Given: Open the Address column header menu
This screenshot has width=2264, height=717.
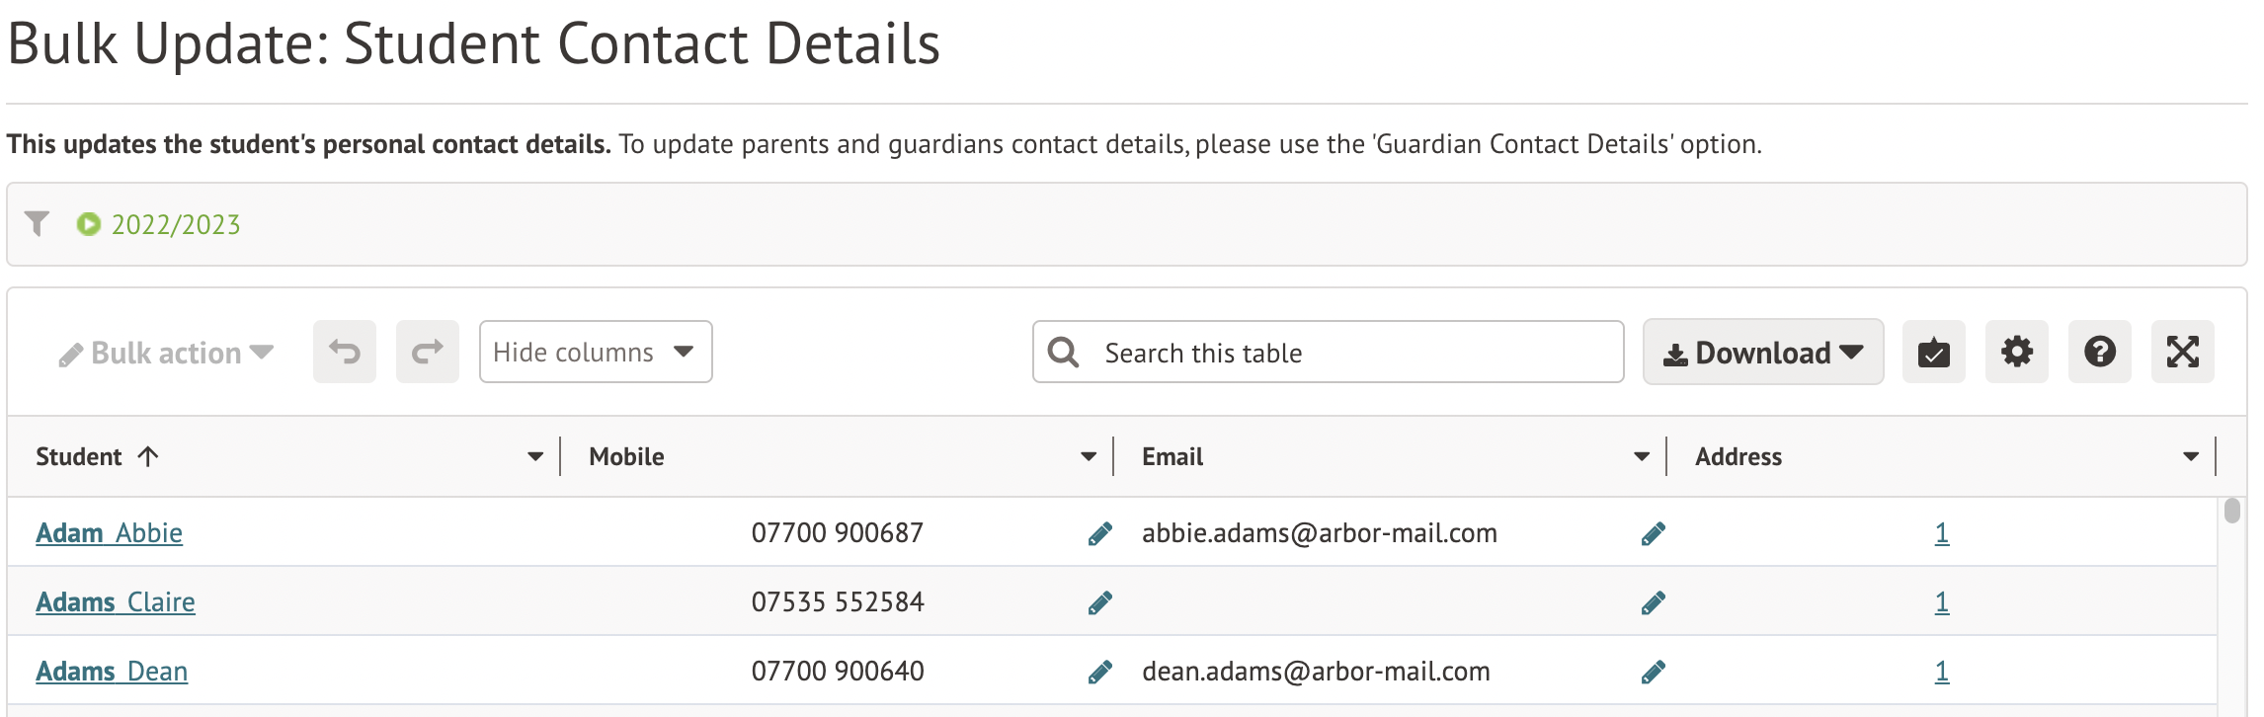Looking at the screenshot, I should 2190,456.
